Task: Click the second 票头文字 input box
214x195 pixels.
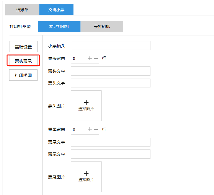Action: (111, 83)
